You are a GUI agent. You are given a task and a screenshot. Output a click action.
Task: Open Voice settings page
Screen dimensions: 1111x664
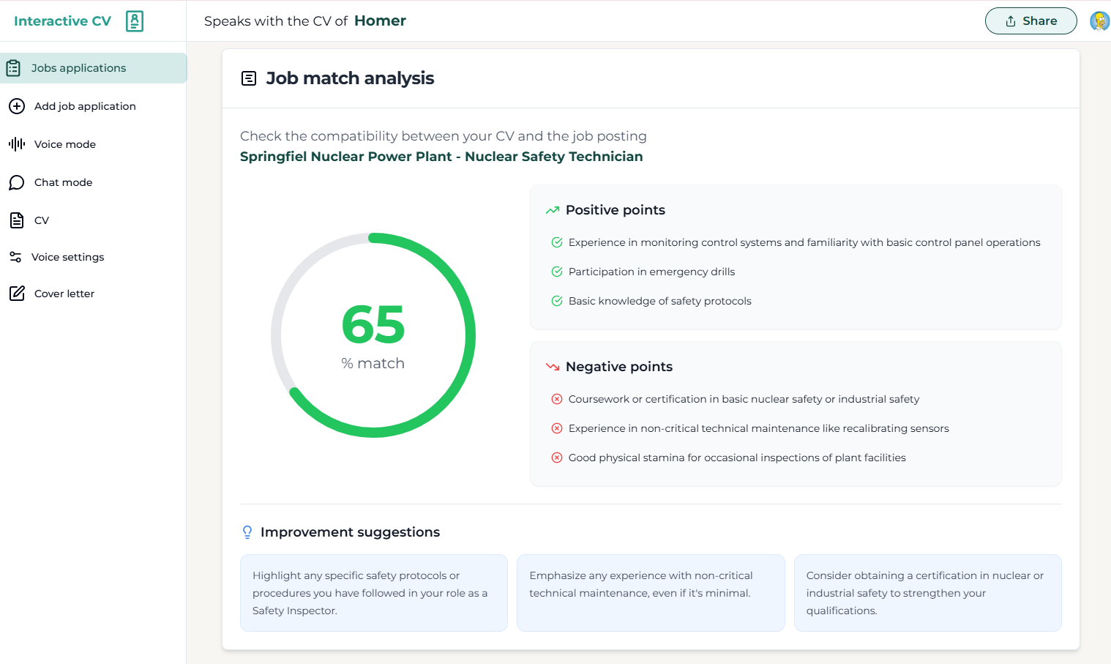pyautogui.click(x=68, y=257)
